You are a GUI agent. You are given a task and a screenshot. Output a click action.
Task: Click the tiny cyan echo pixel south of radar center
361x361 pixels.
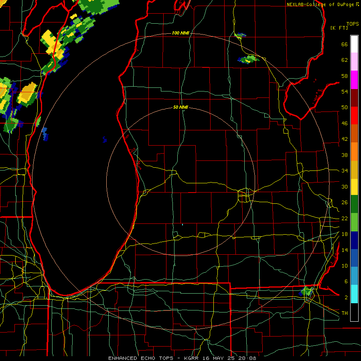tap(183, 225)
